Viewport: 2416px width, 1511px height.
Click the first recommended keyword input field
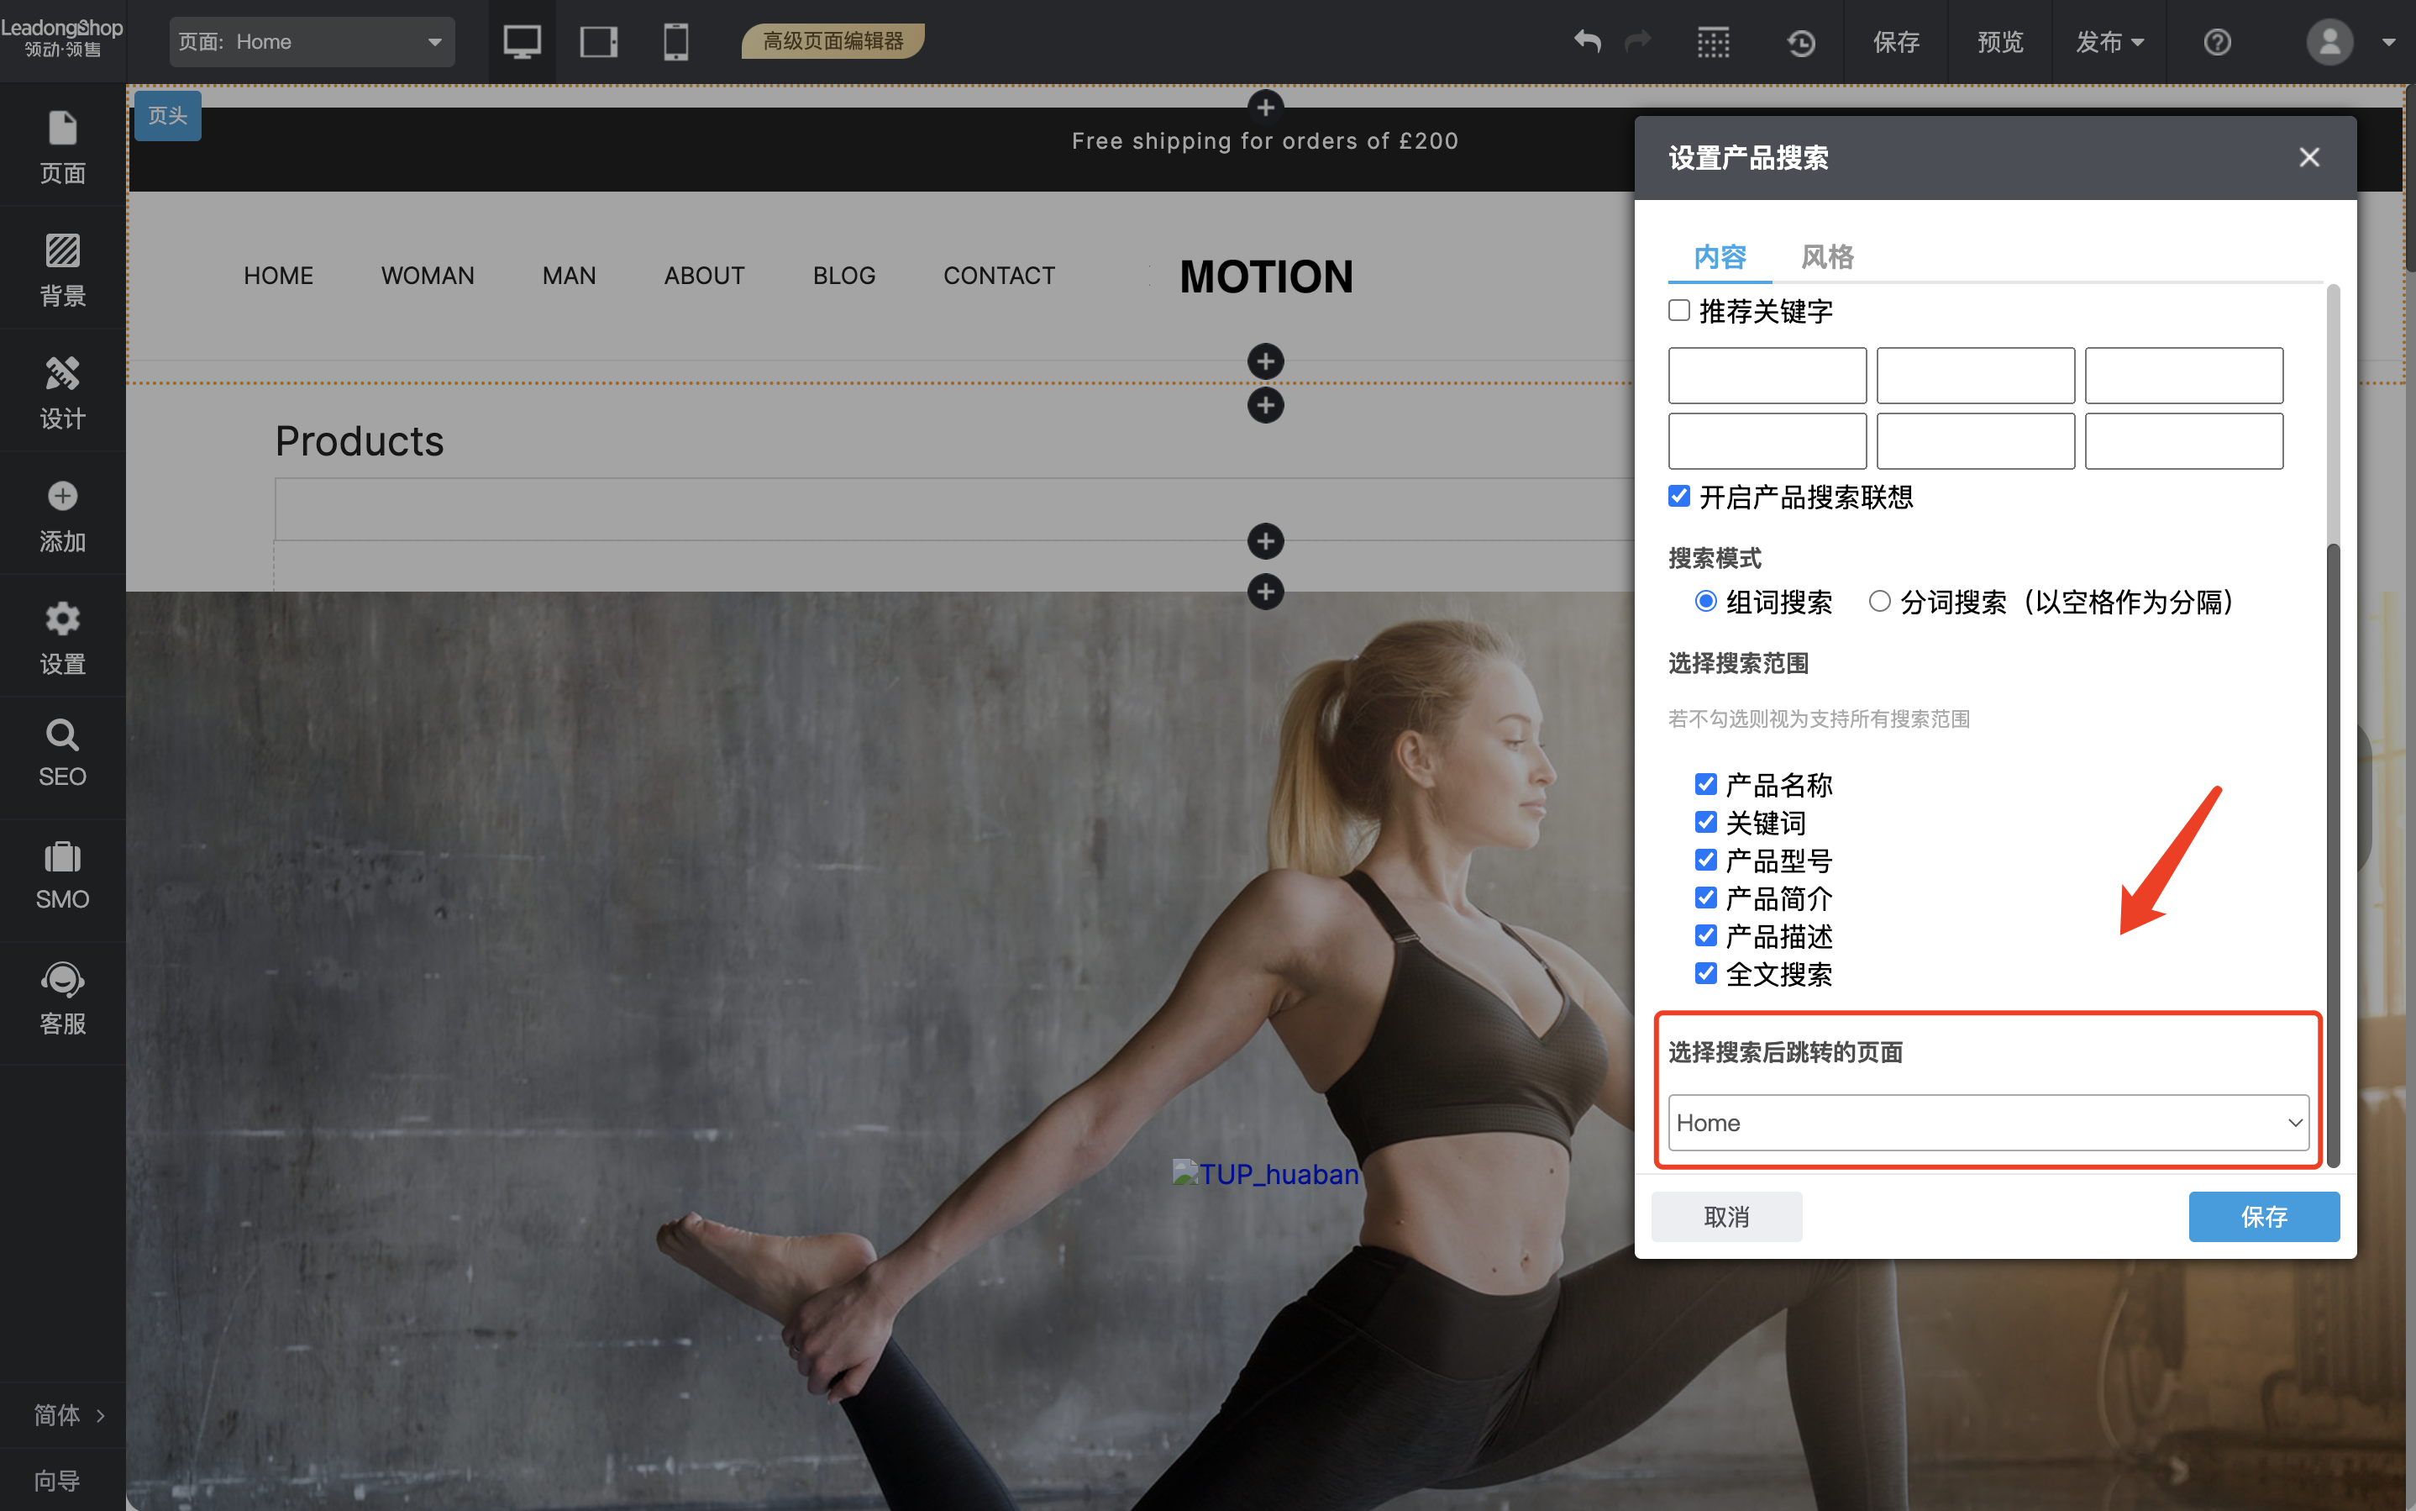pyautogui.click(x=1767, y=376)
